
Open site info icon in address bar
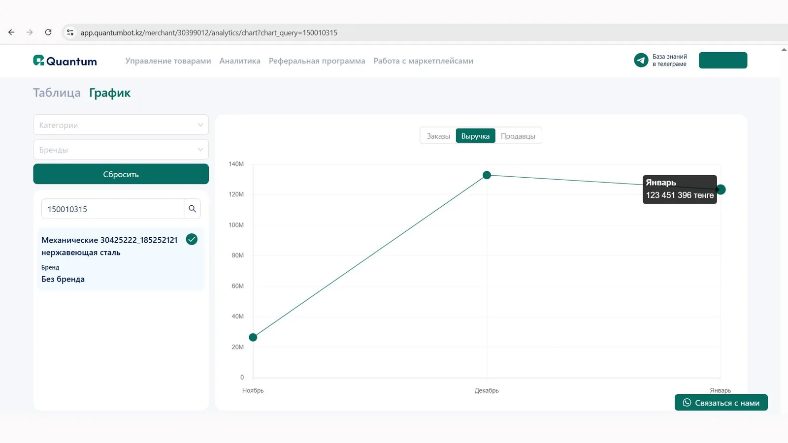70,32
